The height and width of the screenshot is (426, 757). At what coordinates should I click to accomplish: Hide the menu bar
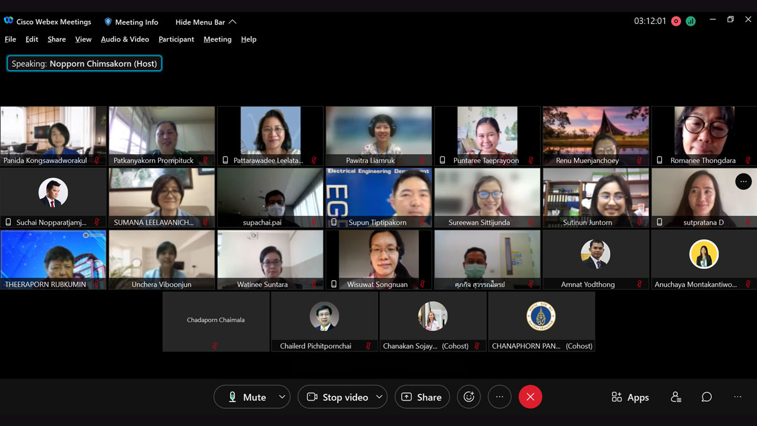click(x=206, y=22)
